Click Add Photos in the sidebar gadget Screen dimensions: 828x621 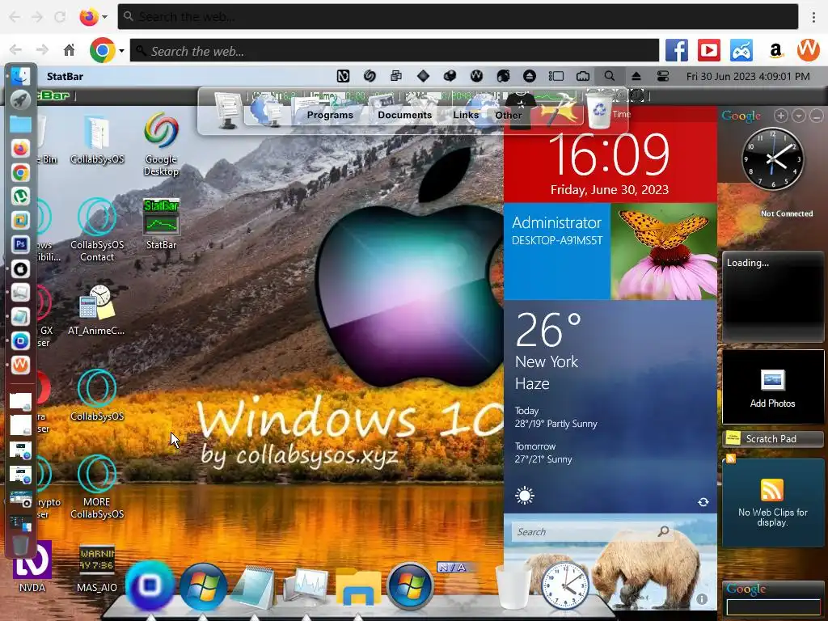(772, 388)
